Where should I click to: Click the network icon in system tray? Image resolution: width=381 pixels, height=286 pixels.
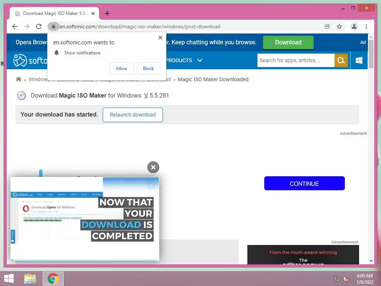(x=337, y=279)
